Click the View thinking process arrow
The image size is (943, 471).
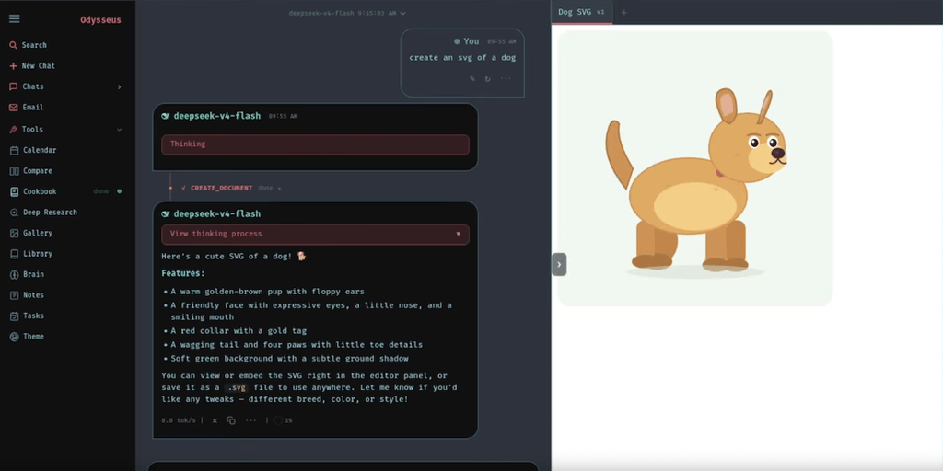click(459, 235)
